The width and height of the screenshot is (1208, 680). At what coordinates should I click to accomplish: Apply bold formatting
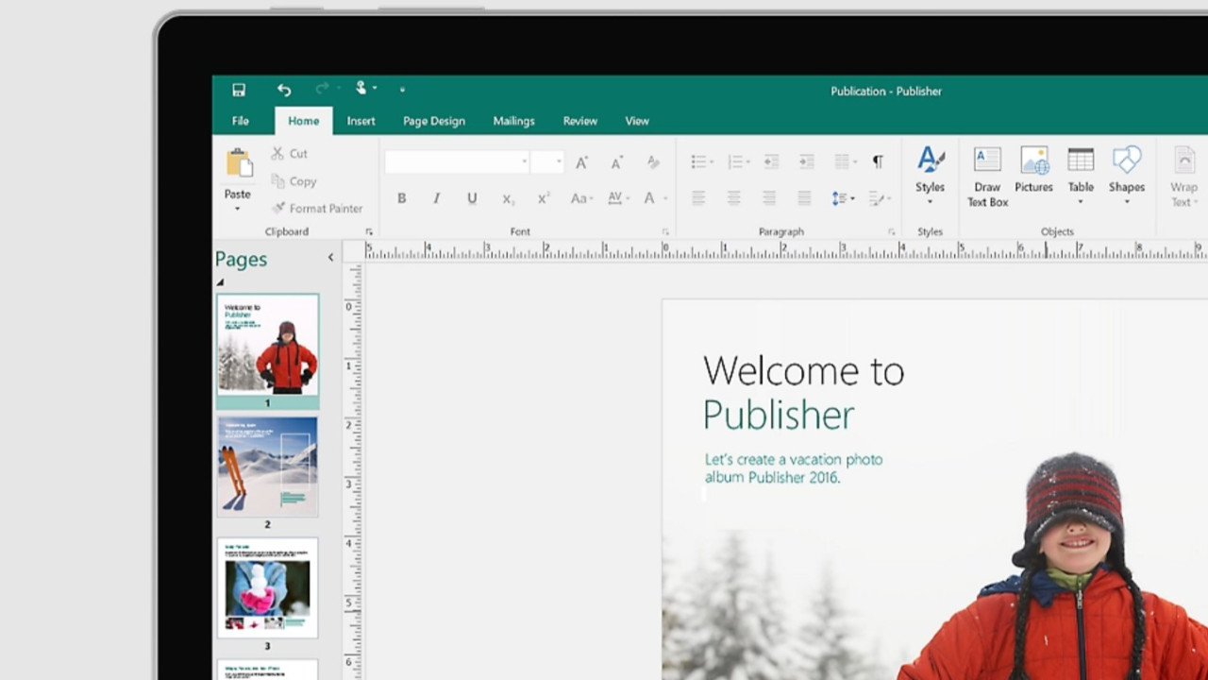pyautogui.click(x=401, y=198)
